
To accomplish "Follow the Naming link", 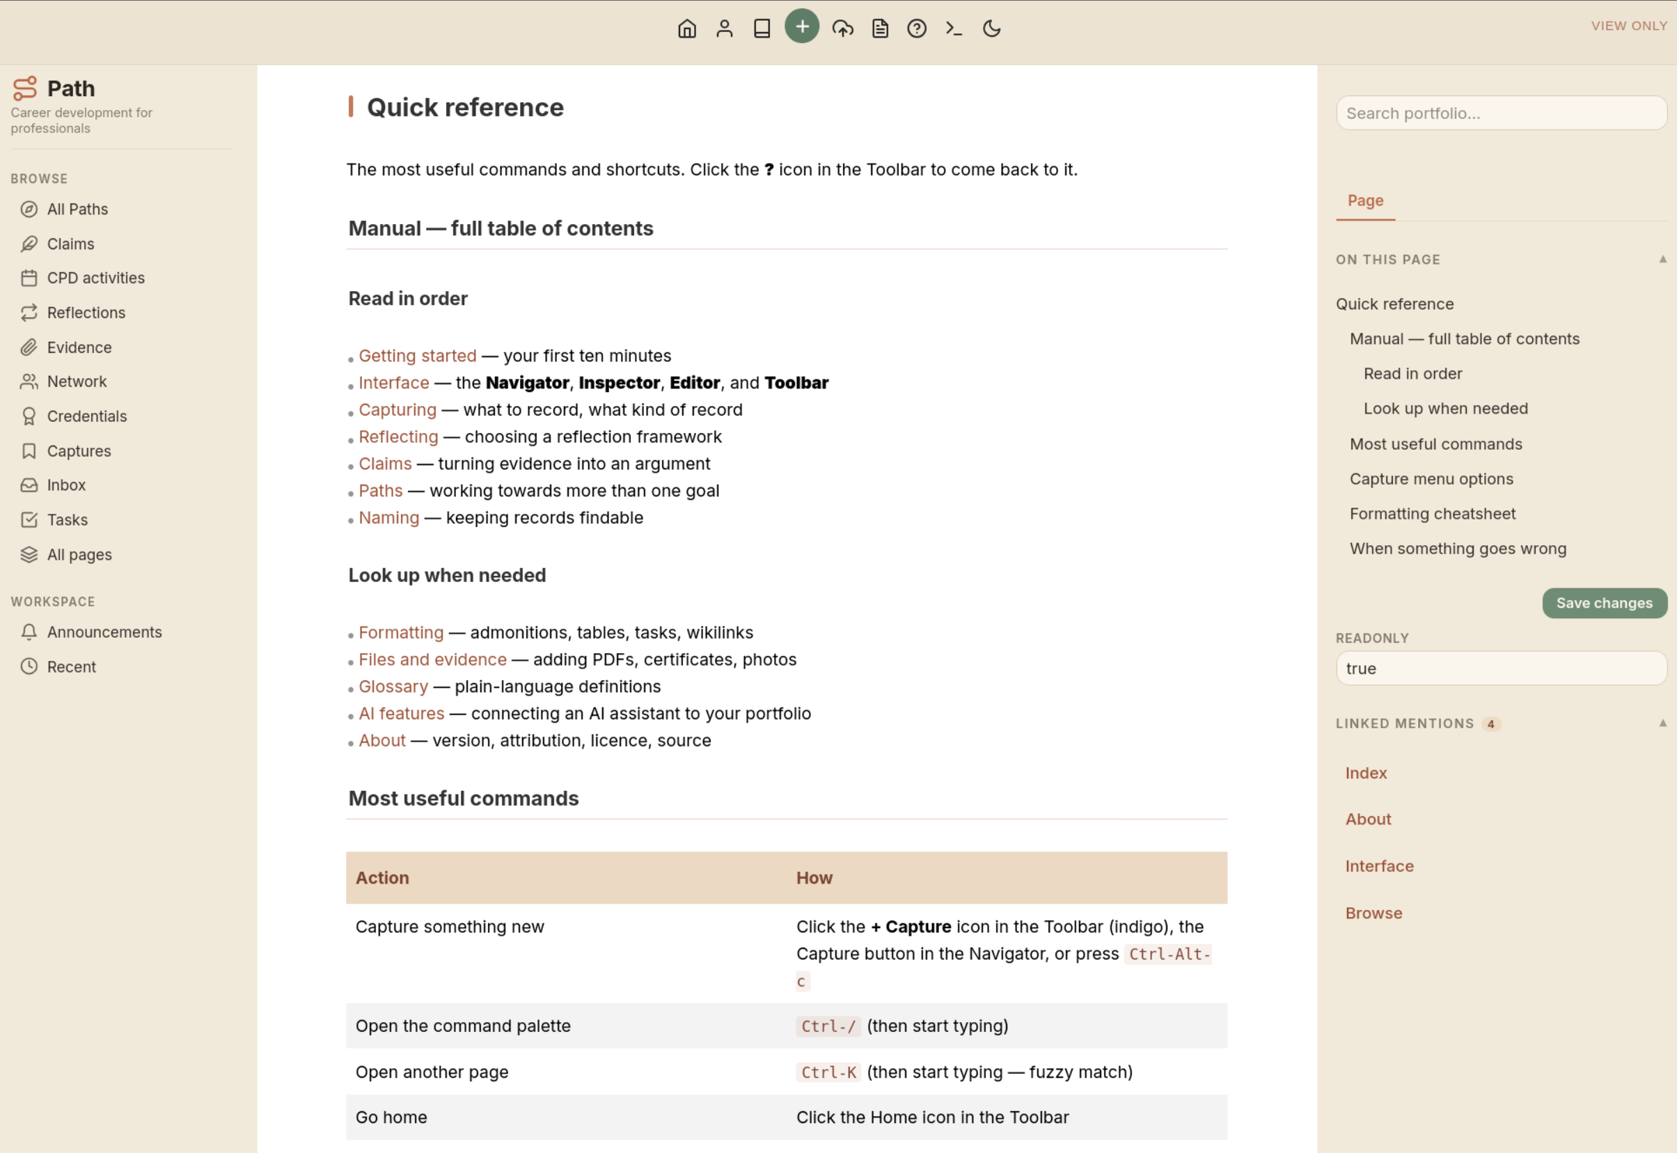I will point(388,518).
